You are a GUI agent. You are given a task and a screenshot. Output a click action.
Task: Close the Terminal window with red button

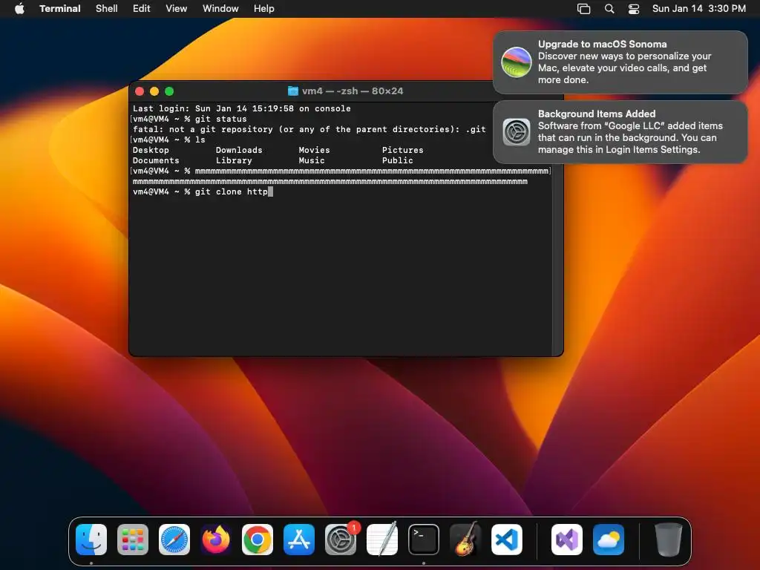(140, 91)
